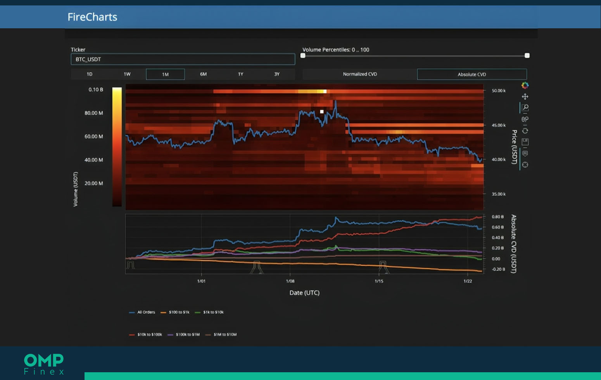The width and height of the screenshot is (601, 380).
Task: Toggle the Crosshair tool icon
Action: pyautogui.click(x=525, y=165)
